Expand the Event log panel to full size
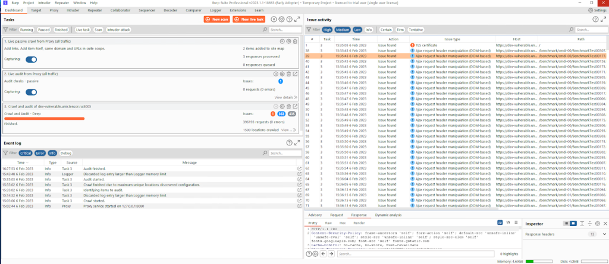 297,143
